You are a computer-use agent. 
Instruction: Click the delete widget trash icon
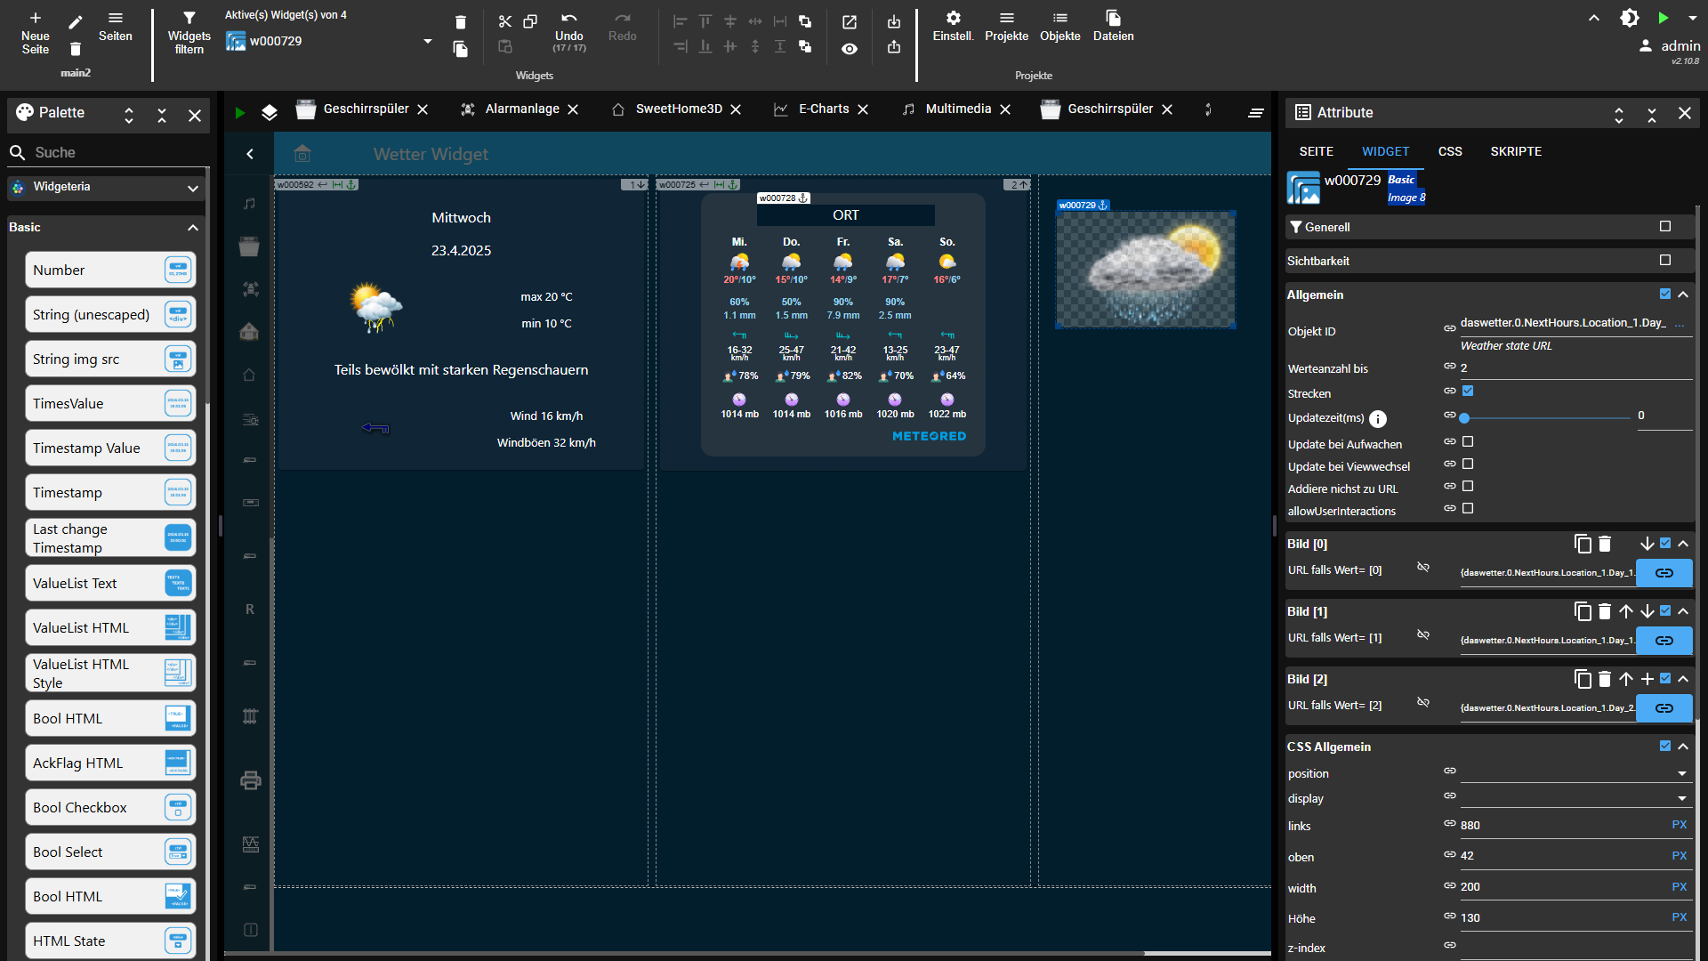(x=460, y=22)
